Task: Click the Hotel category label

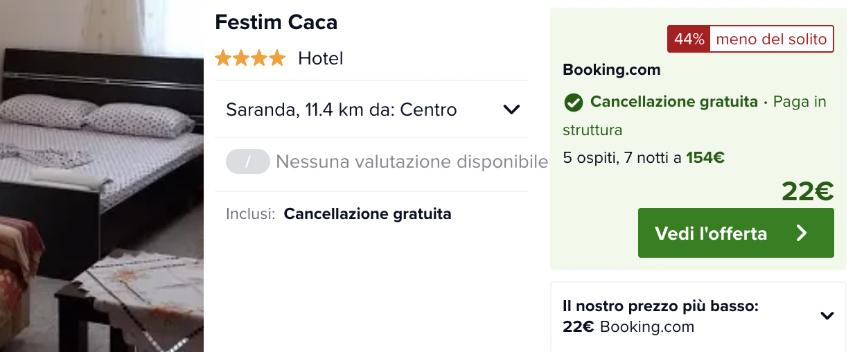Action: point(321,58)
